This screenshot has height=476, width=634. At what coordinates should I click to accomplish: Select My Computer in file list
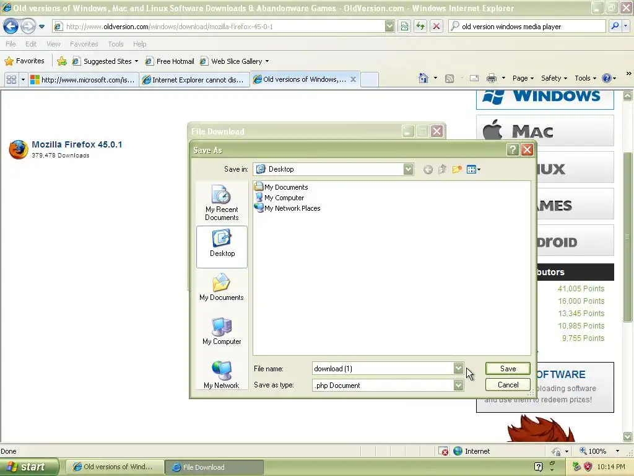point(279,198)
